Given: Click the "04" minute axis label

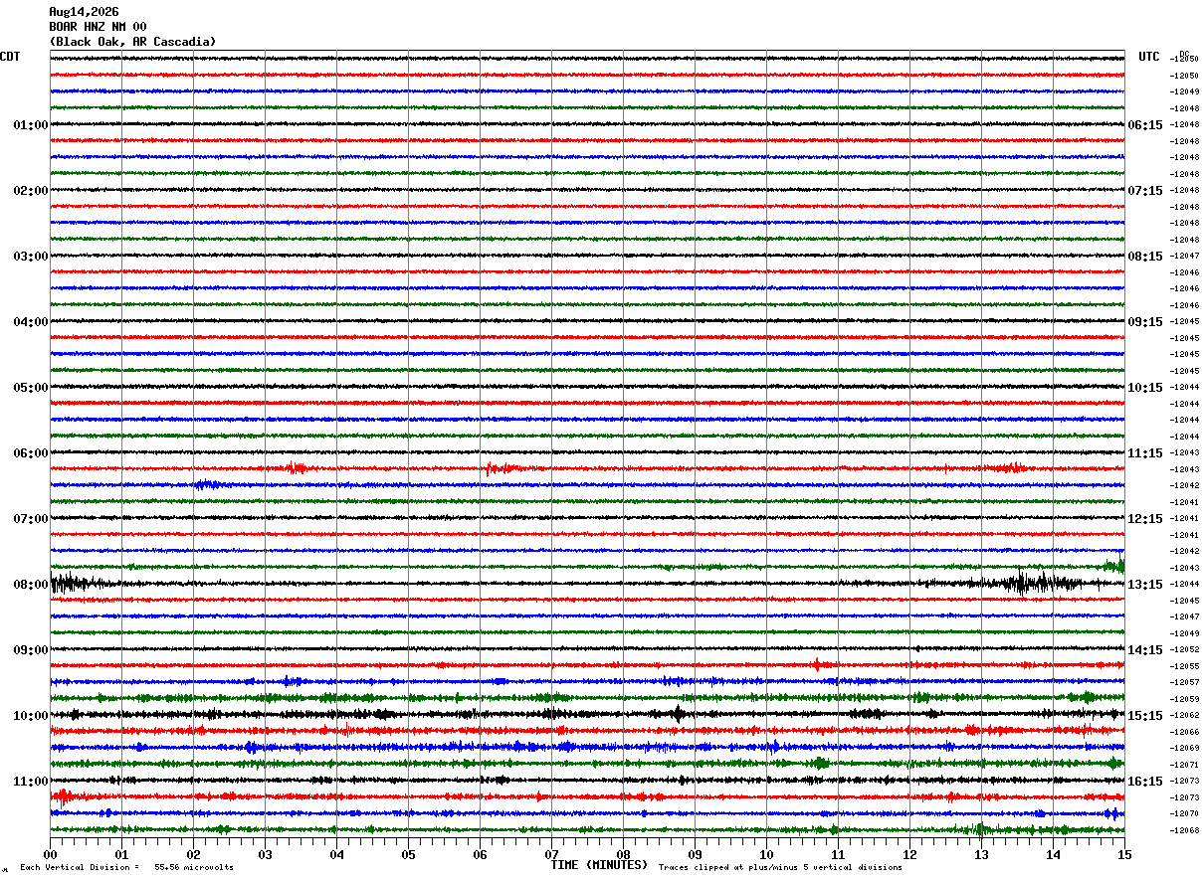Looking at the screenshot, I should pyautogui.click(x=336, y=854).
